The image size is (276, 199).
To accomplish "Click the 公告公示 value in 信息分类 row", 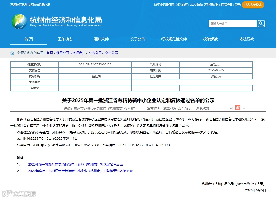I will (216, 76).
